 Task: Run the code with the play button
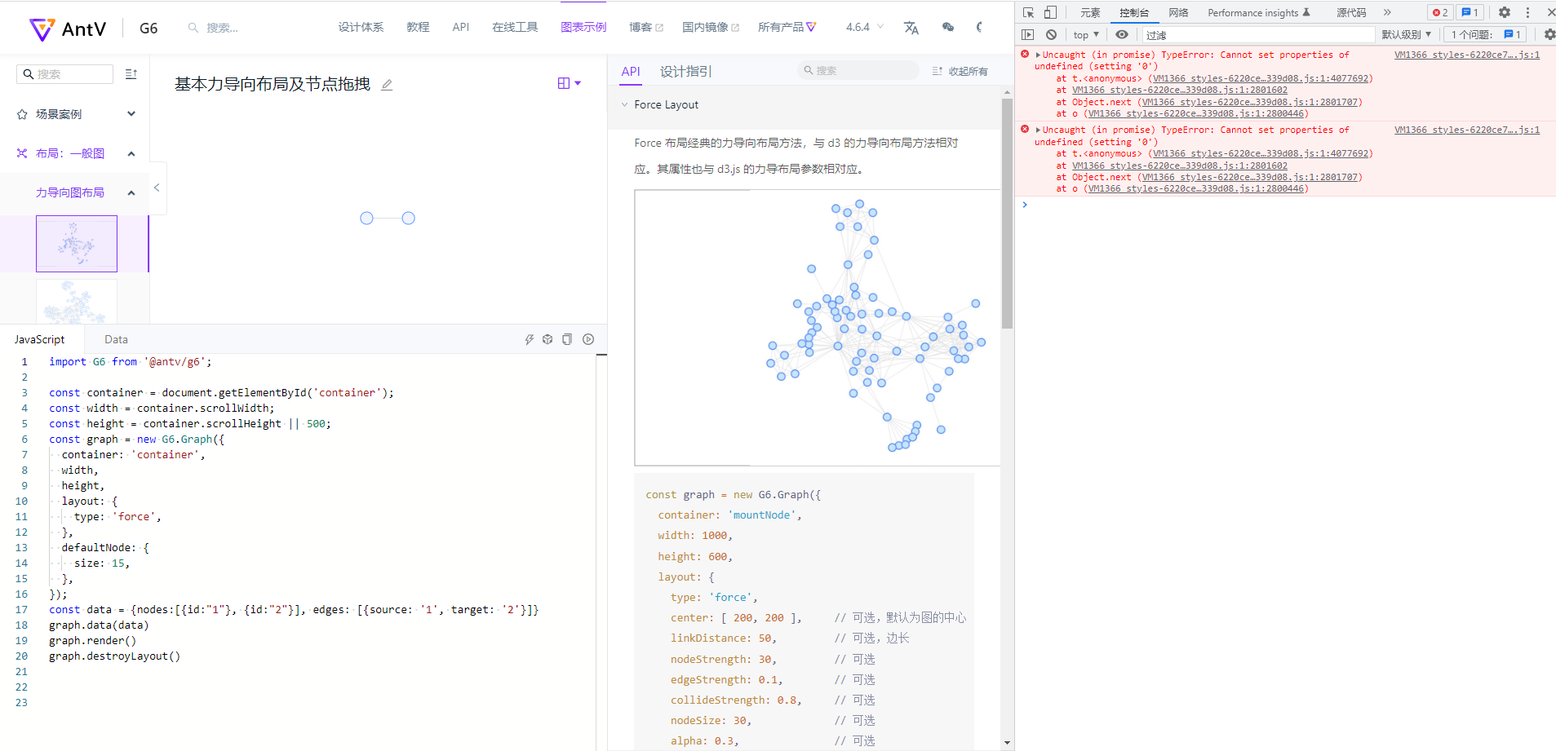point(587,338)
